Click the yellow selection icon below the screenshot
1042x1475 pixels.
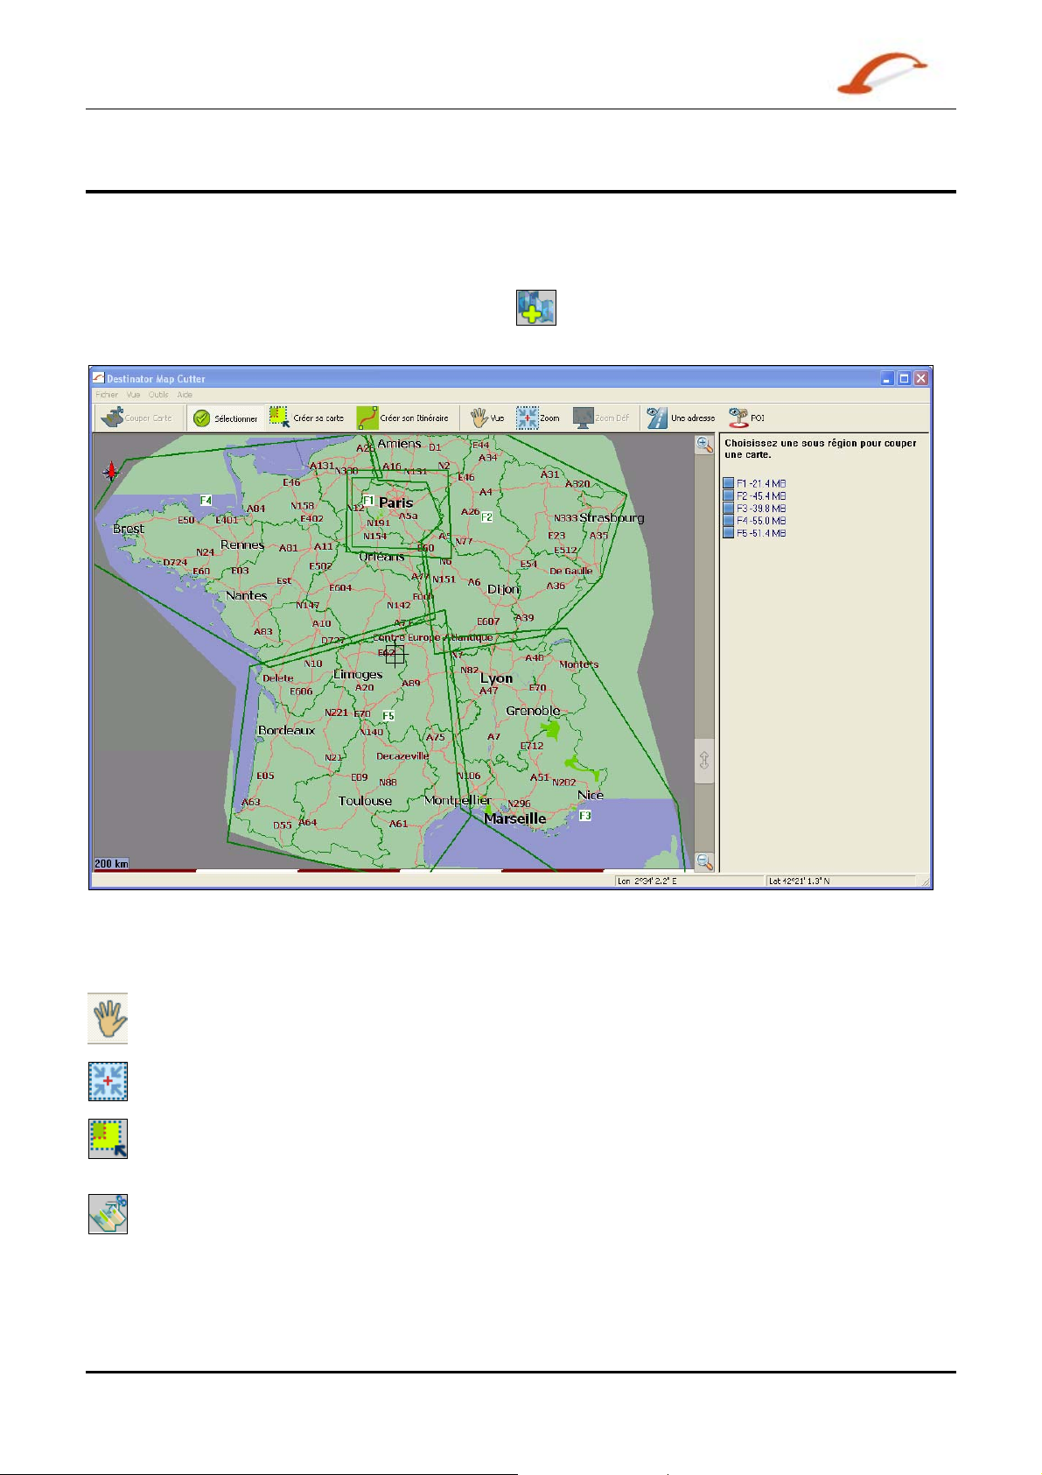point(108,1139)
